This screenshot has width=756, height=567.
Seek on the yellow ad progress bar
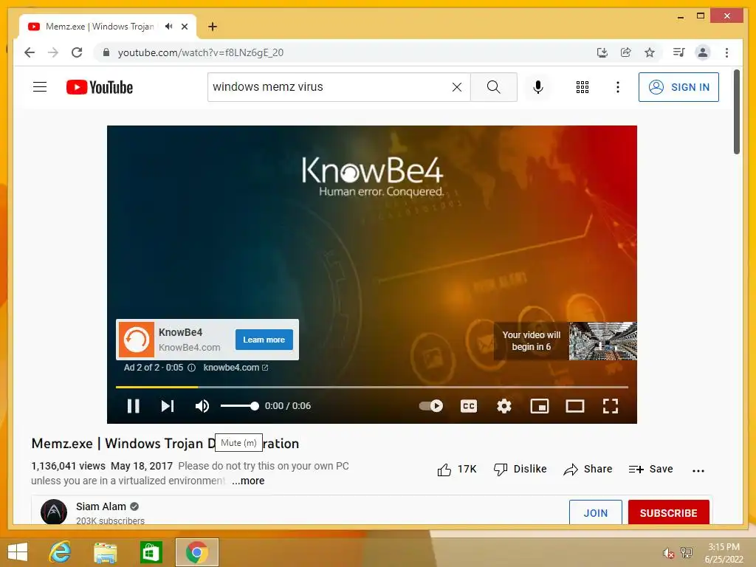[x=372, y=387]
